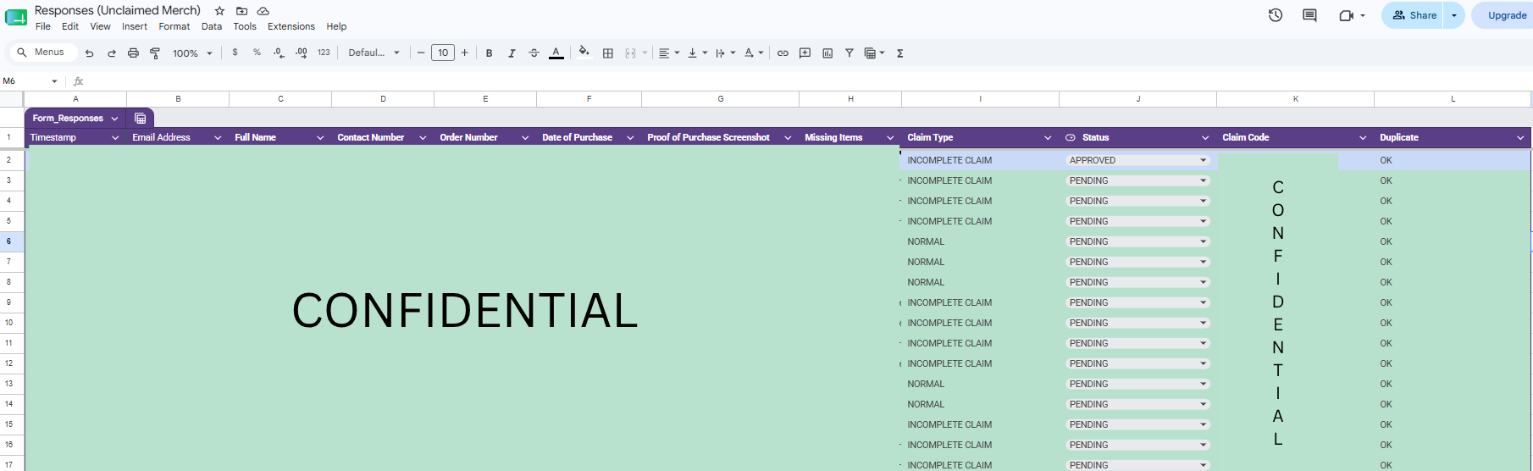The image size is (1533, 471).
Task: Open the font family dropdown
Action: pos(374,53)
